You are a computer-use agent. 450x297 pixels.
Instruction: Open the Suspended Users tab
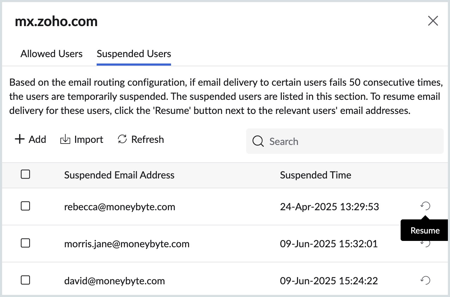(x=134, y=54)
